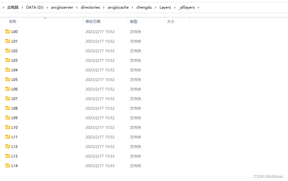Toggle sort order on the 名称 column

pyautogui.click(x=13, y=21)
